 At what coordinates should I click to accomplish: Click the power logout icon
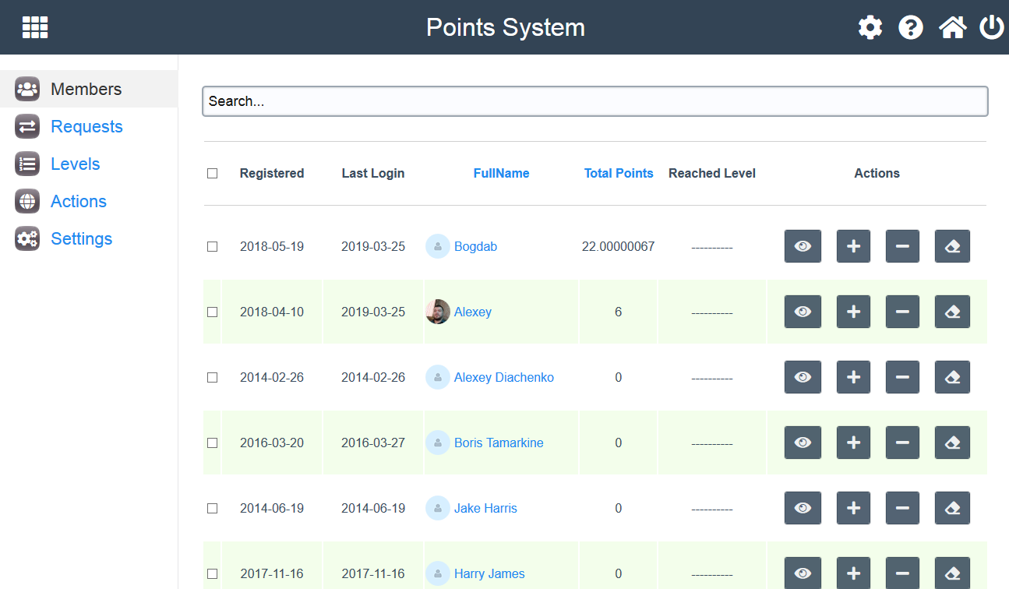(x=992, y=27)
